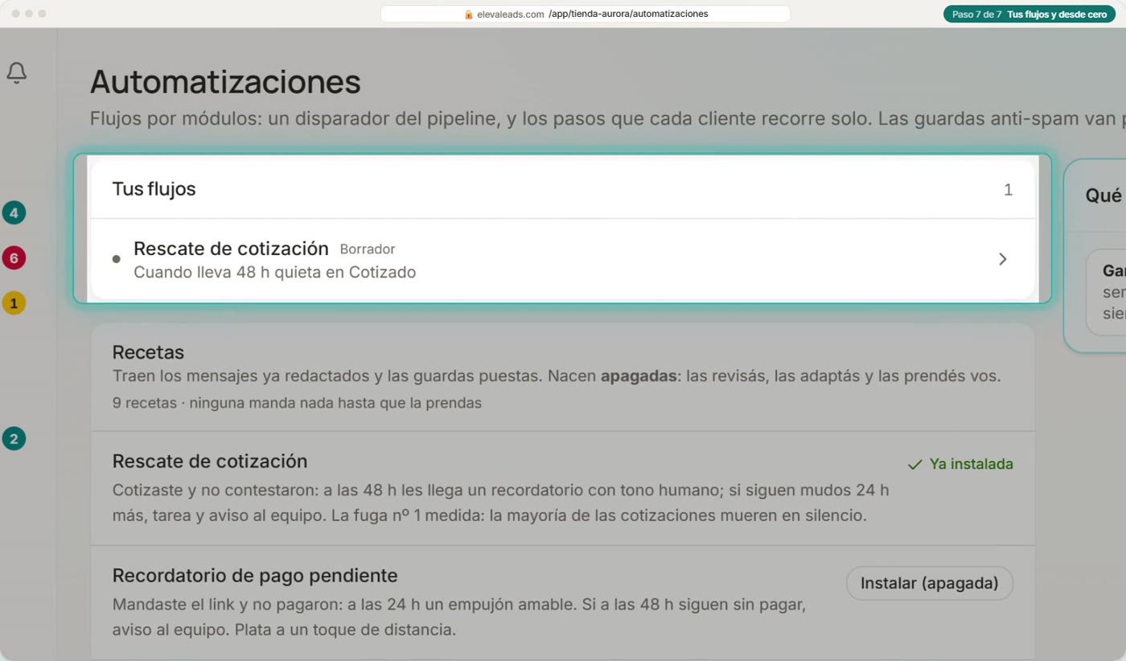Viewport: 1126px width, 661px height.
Task: Click the draft status dot beside Rescate de cotización
Action: pos(116,259)
